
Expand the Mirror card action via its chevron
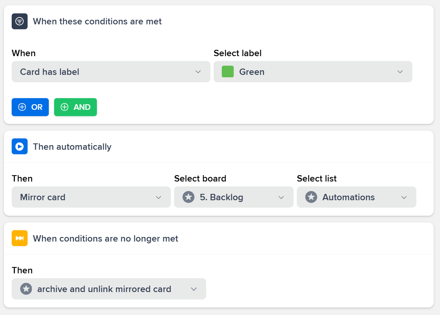(x=158, y=197)
